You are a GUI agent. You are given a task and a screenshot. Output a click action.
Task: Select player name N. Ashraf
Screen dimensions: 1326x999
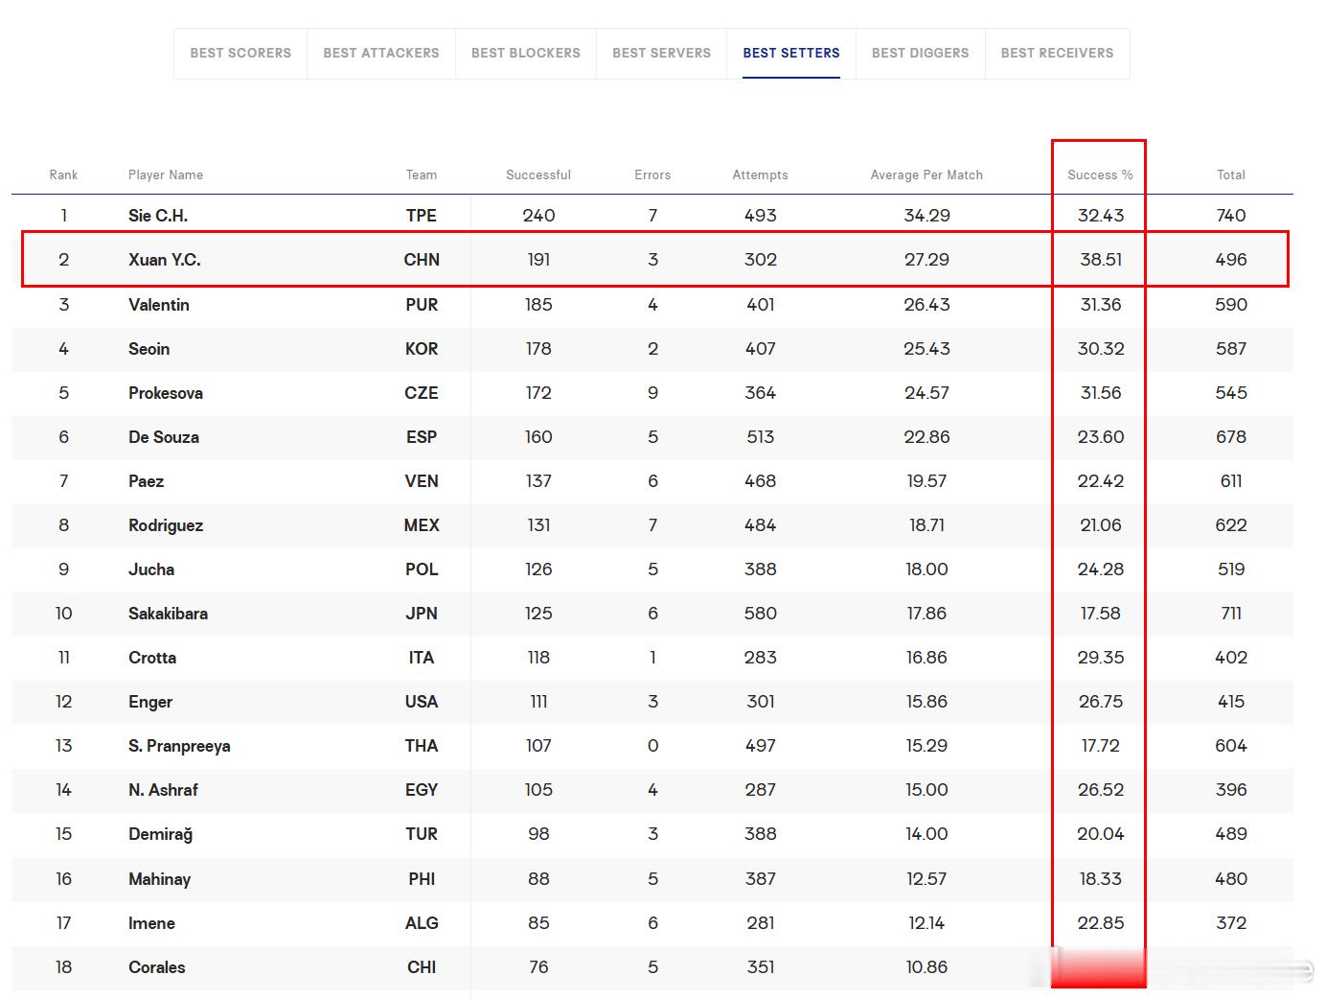tap(163, 790)
